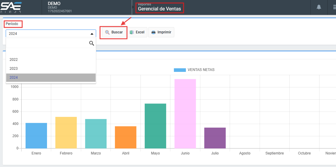Toggle the VENTAS NETAS legend series
The height and width of the screenshot is (167, 336).
(x=194, y=70)
